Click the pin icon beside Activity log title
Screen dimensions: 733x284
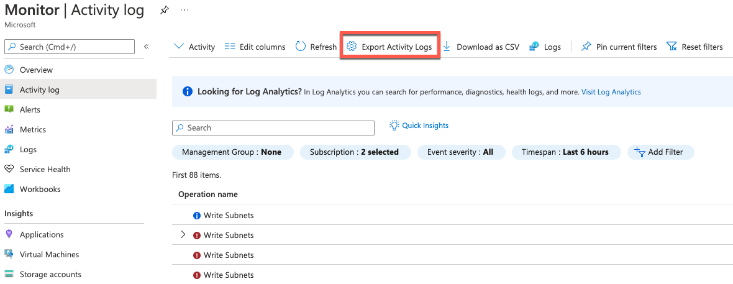(x=164, y=11)
